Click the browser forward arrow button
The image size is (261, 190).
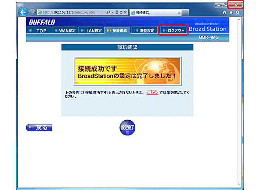point(32,12)
